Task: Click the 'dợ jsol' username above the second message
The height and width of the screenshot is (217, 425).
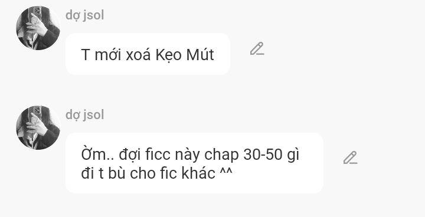Action: (x=85, y=115)
